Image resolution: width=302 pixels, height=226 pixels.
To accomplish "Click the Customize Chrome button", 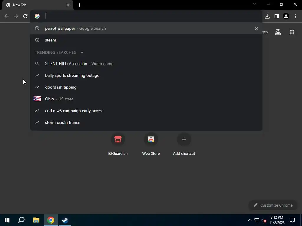I will (273, 205).
